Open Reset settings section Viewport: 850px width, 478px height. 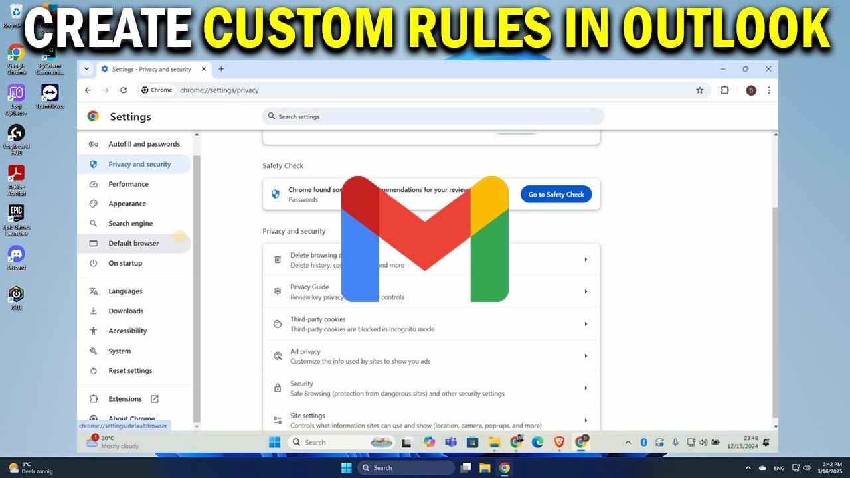(134, 370)
